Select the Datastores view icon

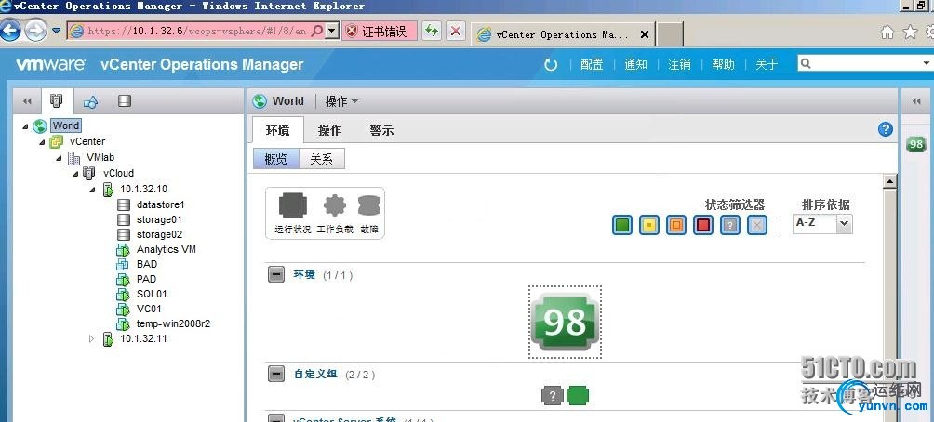click(x=125, y=101)
